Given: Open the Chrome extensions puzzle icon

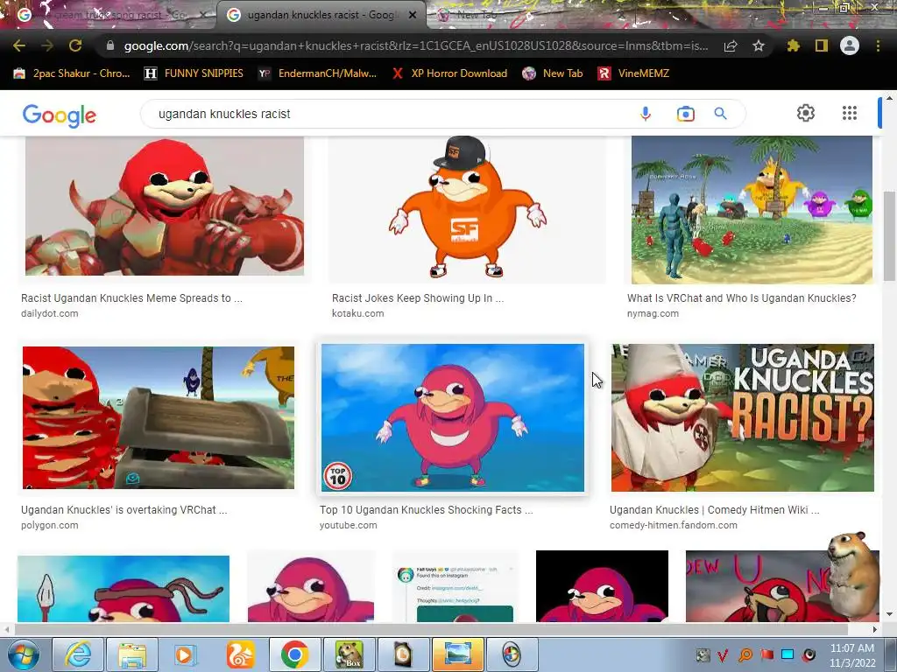Looking at the screenshot, I should 794,45.
